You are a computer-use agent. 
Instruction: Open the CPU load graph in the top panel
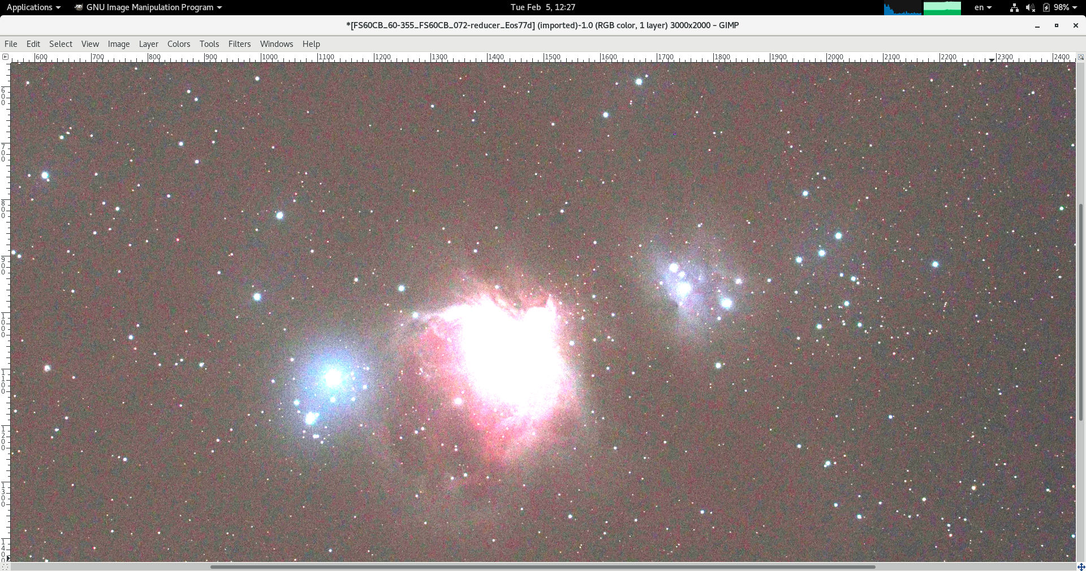tap(902, 7)
